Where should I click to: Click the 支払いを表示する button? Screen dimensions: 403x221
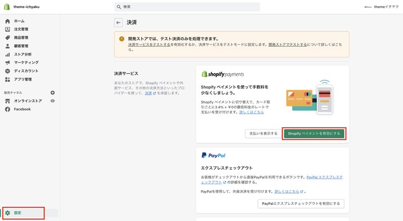(263, 134)
